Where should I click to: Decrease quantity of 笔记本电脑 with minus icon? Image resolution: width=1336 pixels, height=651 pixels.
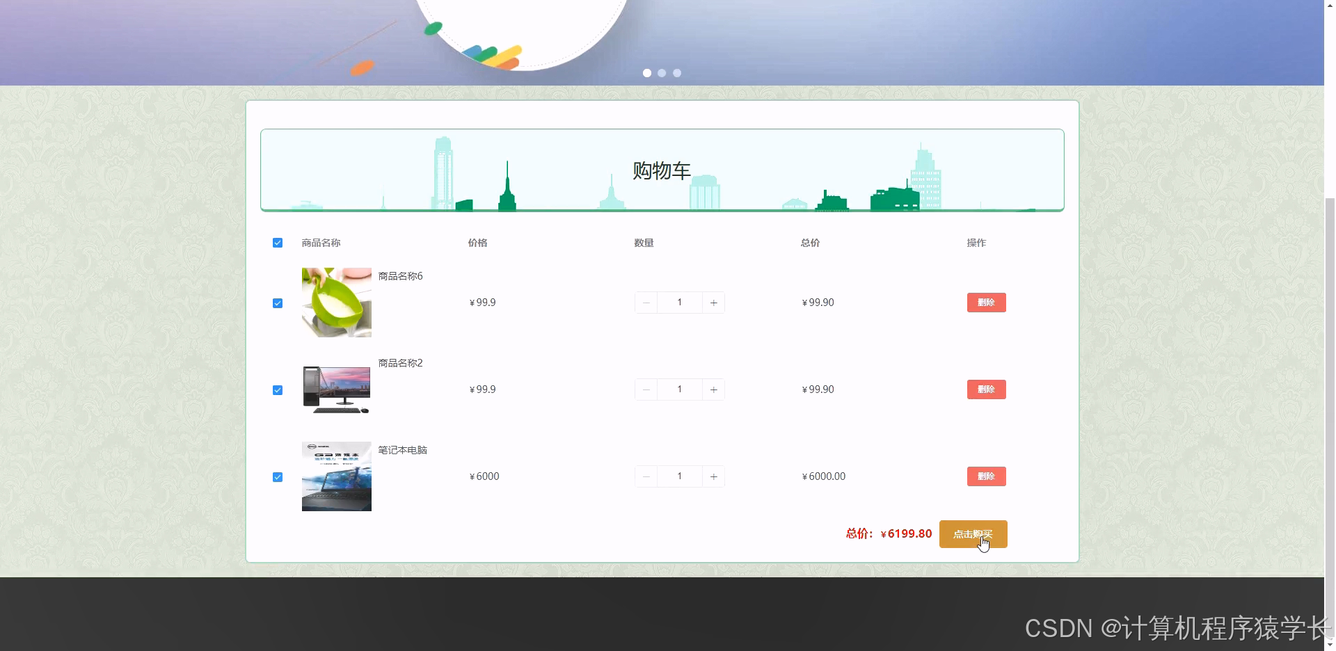[646, 476]
